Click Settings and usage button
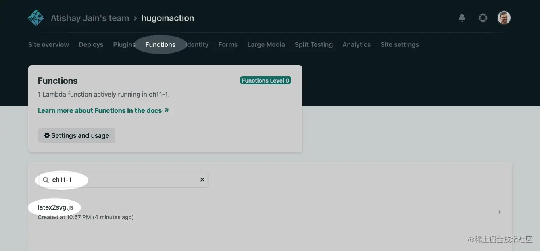This screenshot has width=540, height=251. pos(77,135)
